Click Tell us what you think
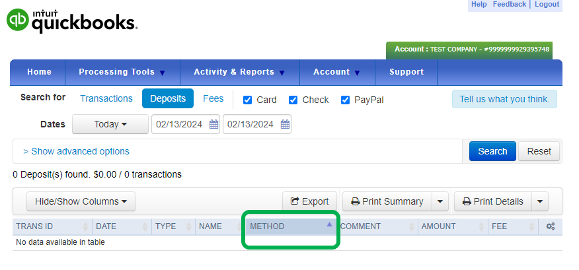 (x=504, y=99)
